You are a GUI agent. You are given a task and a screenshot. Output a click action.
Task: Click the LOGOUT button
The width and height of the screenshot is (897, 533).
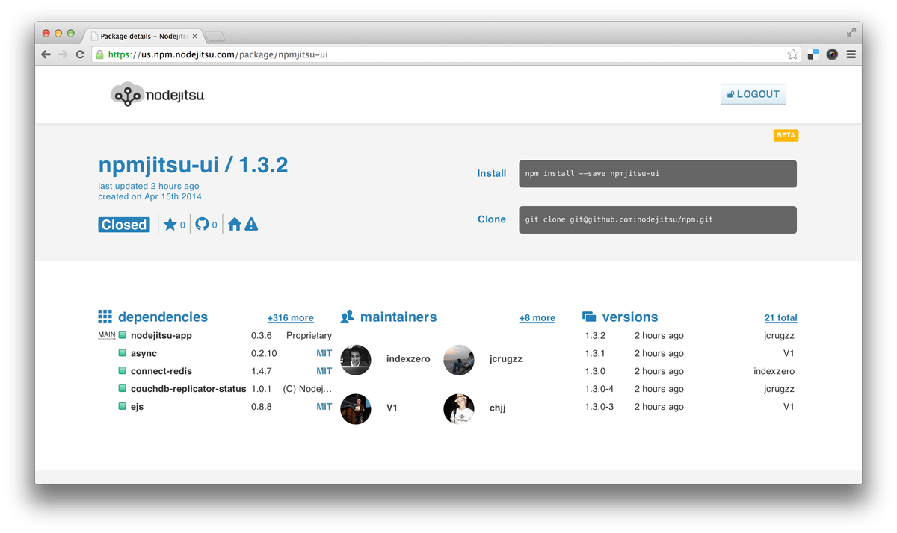coord(753,94)
